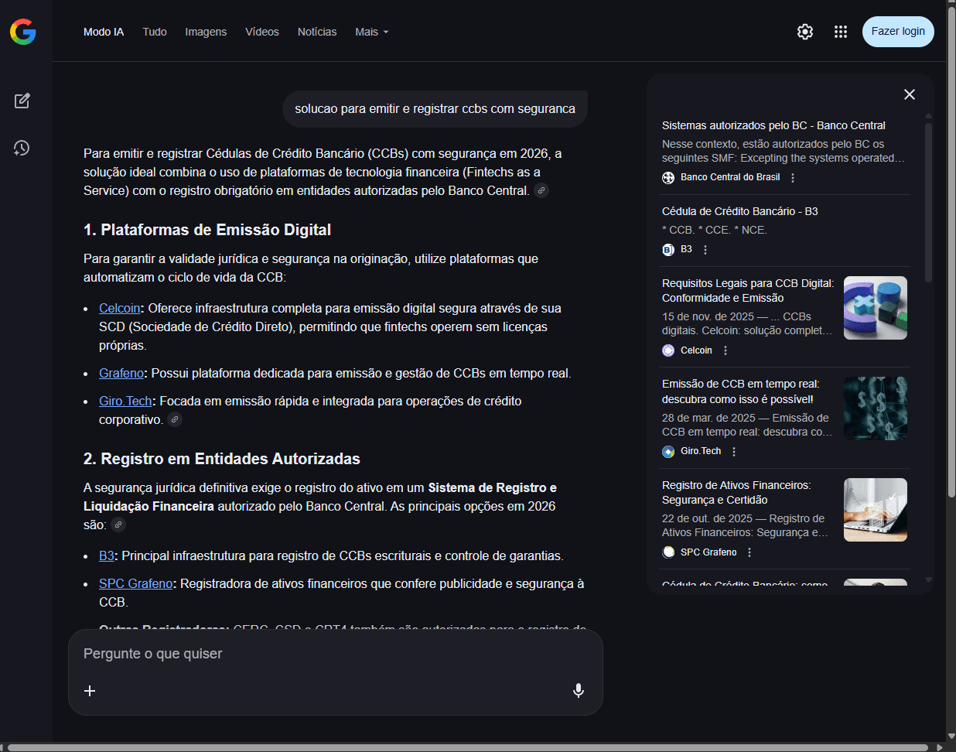Click the Google logo
The image size is (956, 752).
pos(23,32)
